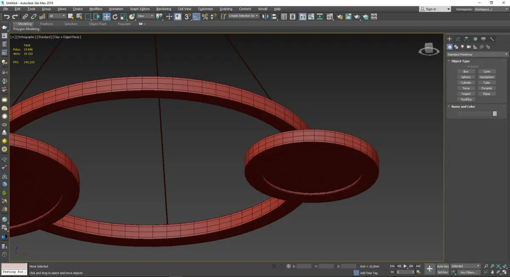Open the Graph Editors menu

(140, 9)
